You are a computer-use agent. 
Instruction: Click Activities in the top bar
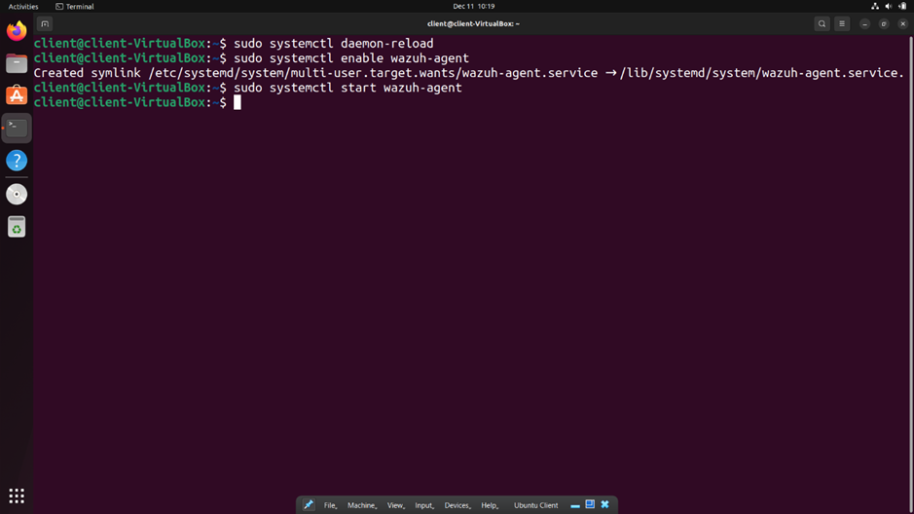(23, 7)
